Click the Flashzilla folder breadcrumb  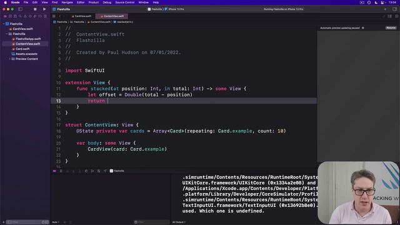[77, 22]
